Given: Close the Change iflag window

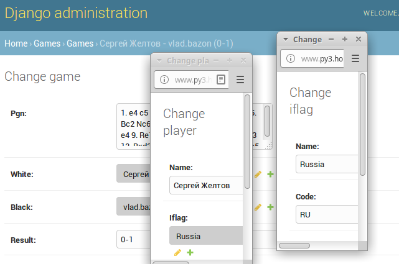Looking at the screenshot, I should point(359,39).
